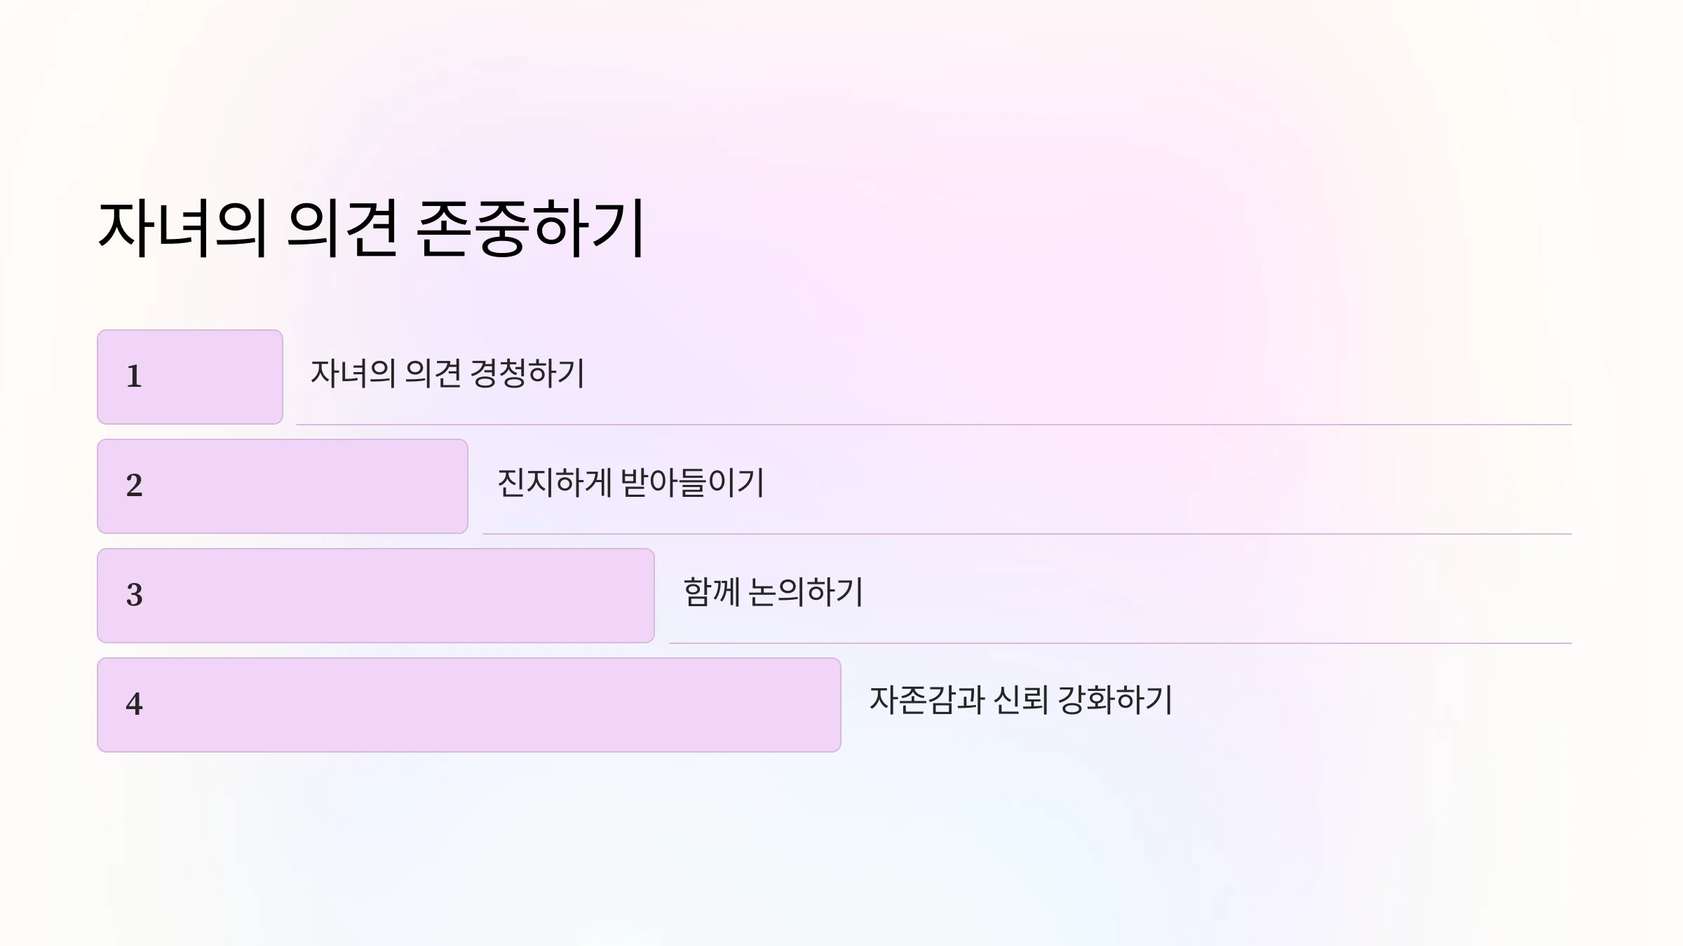The height and width of the screenshot is (946, 1683).
Task: Select the numeral 3 in the third box
Action: point(134,595)
